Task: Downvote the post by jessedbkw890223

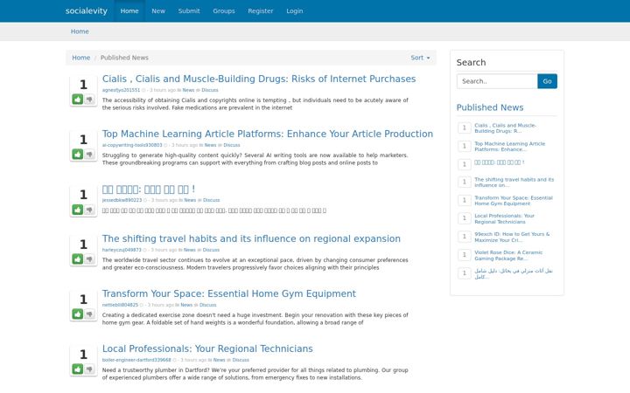Action: pyautogui.click(x=89, y=210)
